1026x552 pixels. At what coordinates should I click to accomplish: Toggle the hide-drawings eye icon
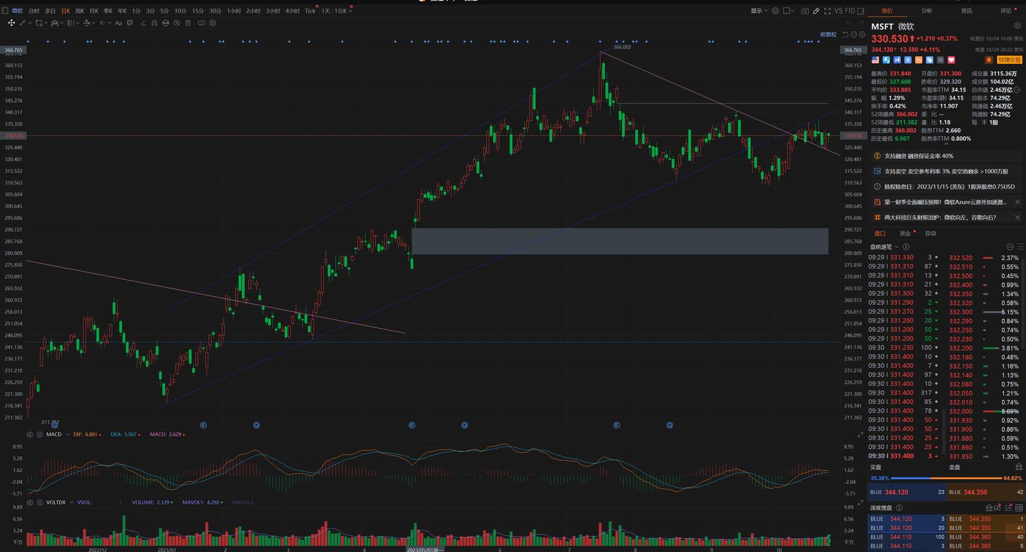click(177, 23)
